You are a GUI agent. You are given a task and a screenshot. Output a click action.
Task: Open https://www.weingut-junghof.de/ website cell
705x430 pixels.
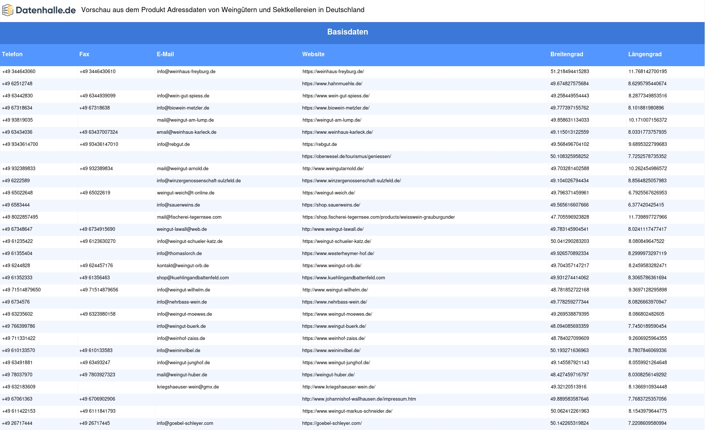pos(336,363)
